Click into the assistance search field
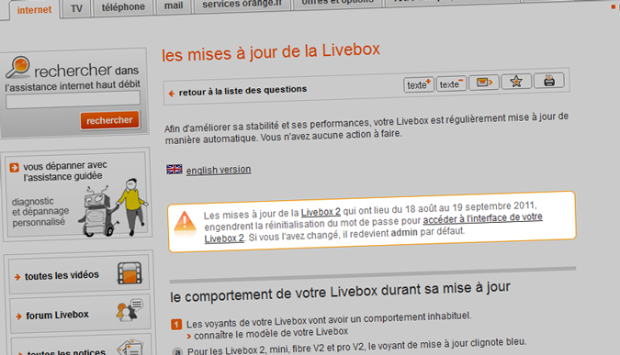Screen dimensions: 620x355 (73, 99)
